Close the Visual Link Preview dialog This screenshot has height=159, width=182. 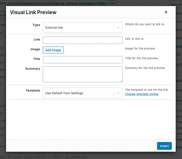(x=166, y=12)
